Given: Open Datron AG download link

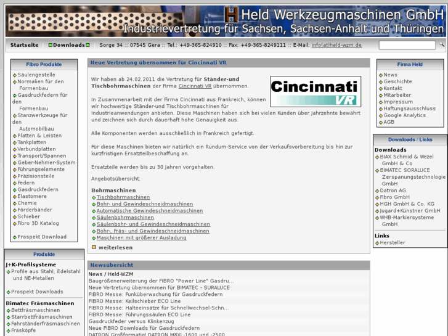Looking at the screenshot, I should coord(393,191).
